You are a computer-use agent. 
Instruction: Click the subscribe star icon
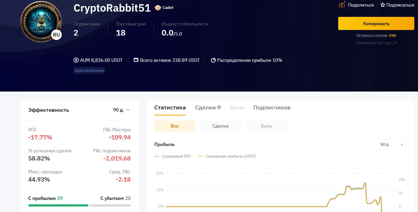click(383, 5)
